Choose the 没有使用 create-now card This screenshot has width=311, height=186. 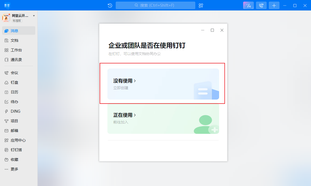point(163,84)
